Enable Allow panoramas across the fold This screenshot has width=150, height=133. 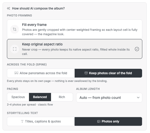click(41, 73)
